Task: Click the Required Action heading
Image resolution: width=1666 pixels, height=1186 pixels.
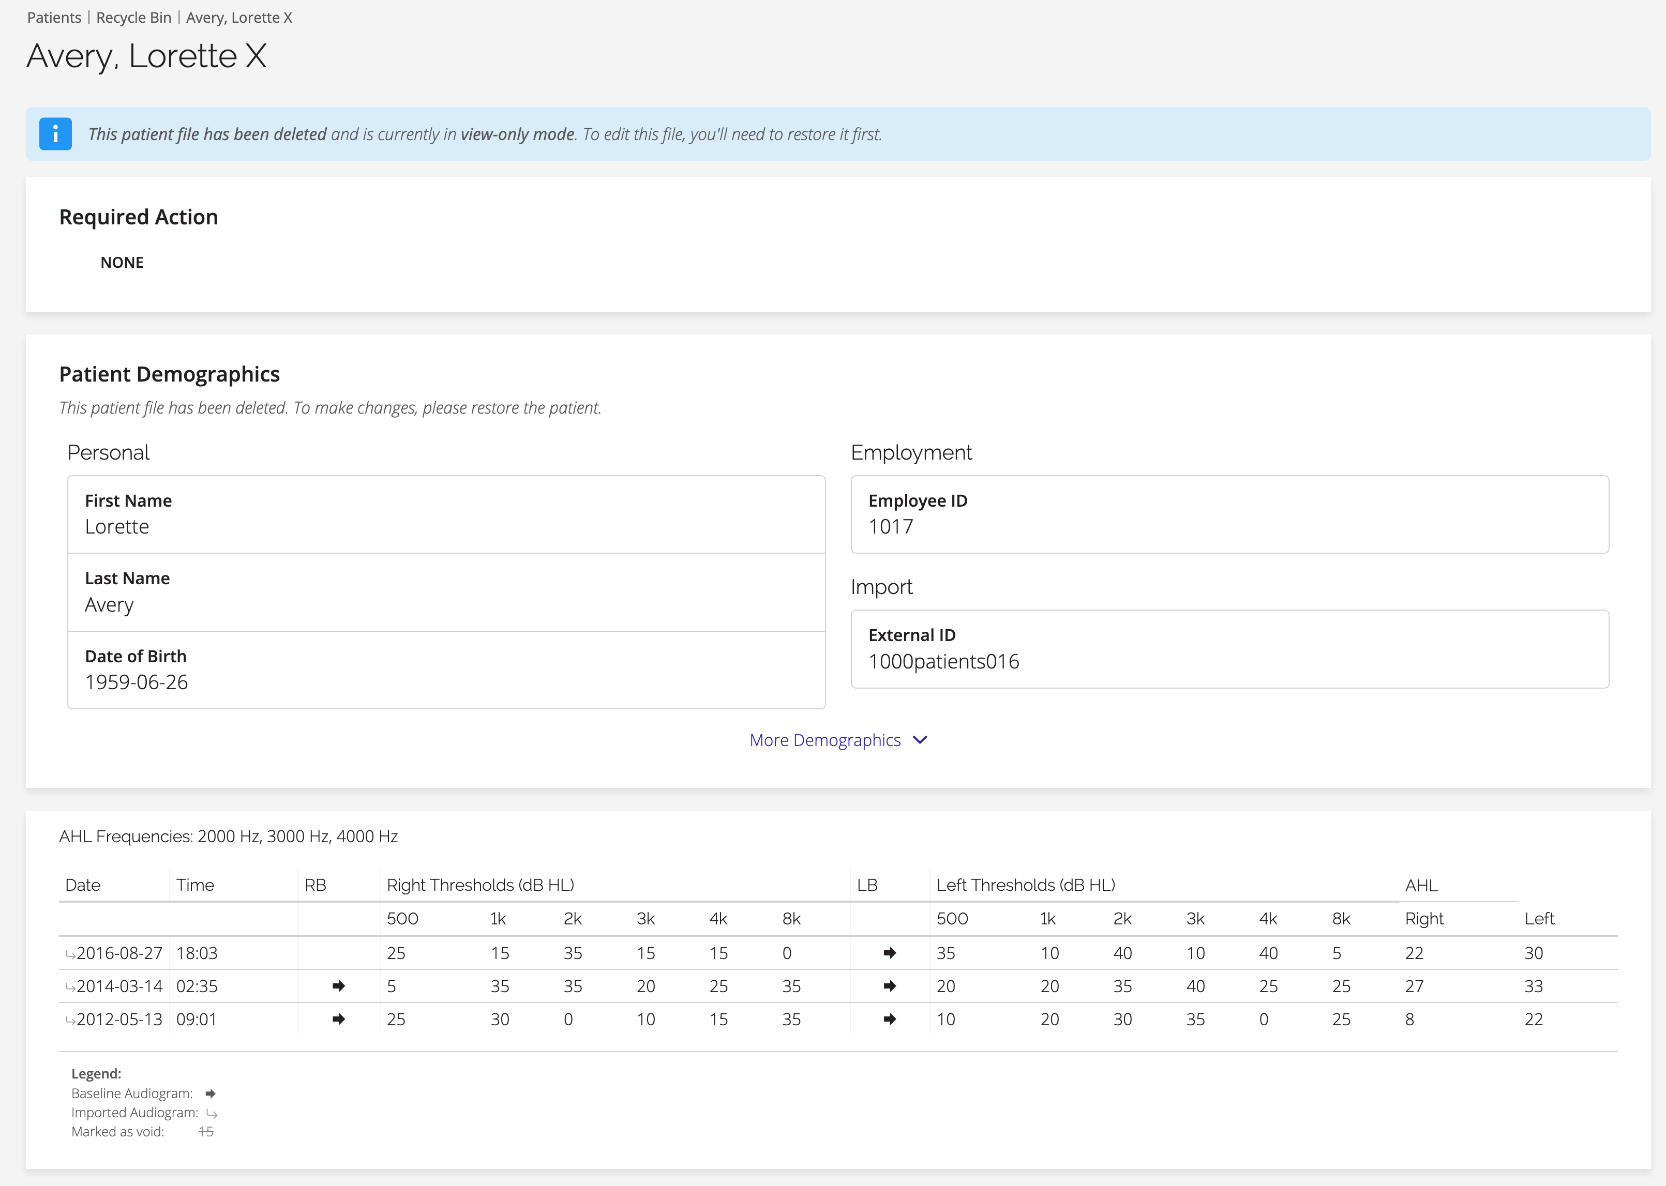Action: [x=139, y=217]
